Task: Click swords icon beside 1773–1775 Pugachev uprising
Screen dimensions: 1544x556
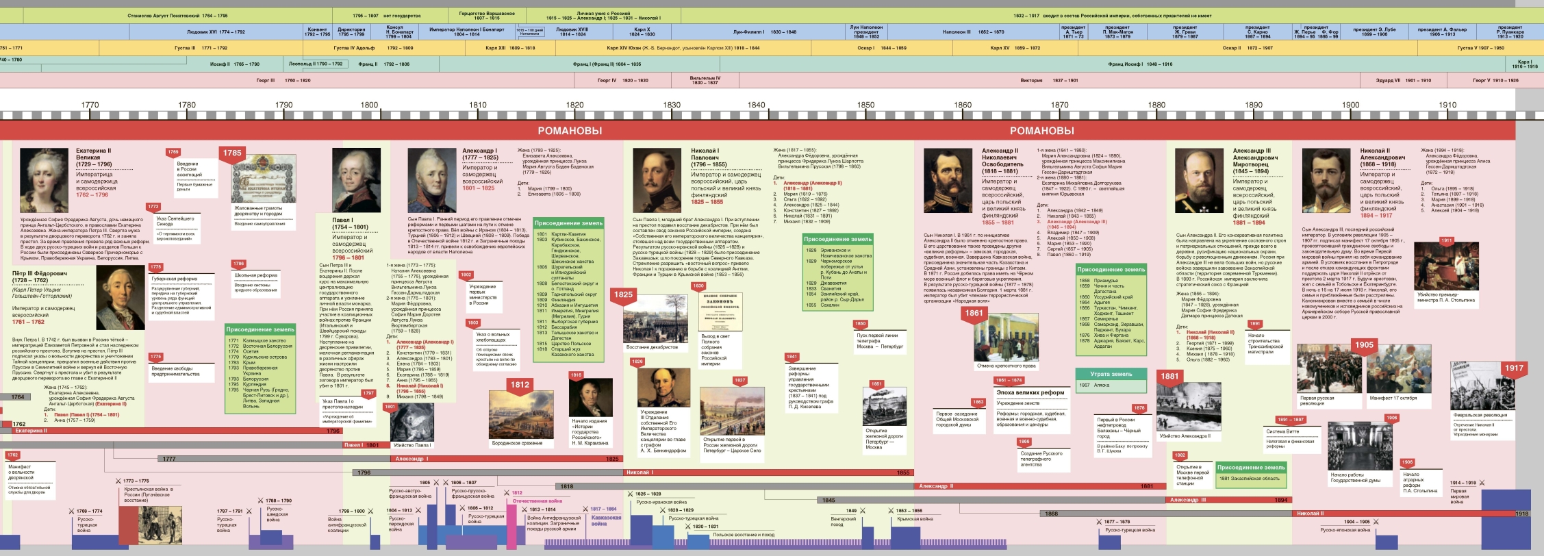Action: (117, 481)
